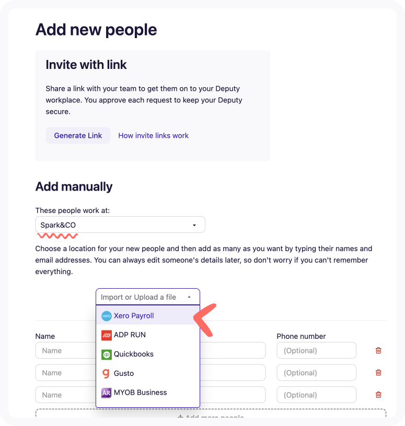Click the first Name input field
Screen dimensions: 405x426
(x=65, y=351)
